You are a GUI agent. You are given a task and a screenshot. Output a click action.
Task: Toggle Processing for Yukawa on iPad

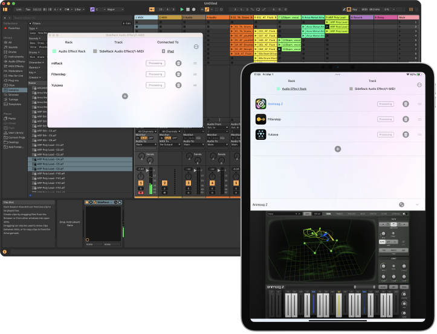(385, 134)
